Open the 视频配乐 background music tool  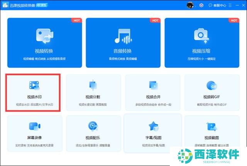pos(93,133)
